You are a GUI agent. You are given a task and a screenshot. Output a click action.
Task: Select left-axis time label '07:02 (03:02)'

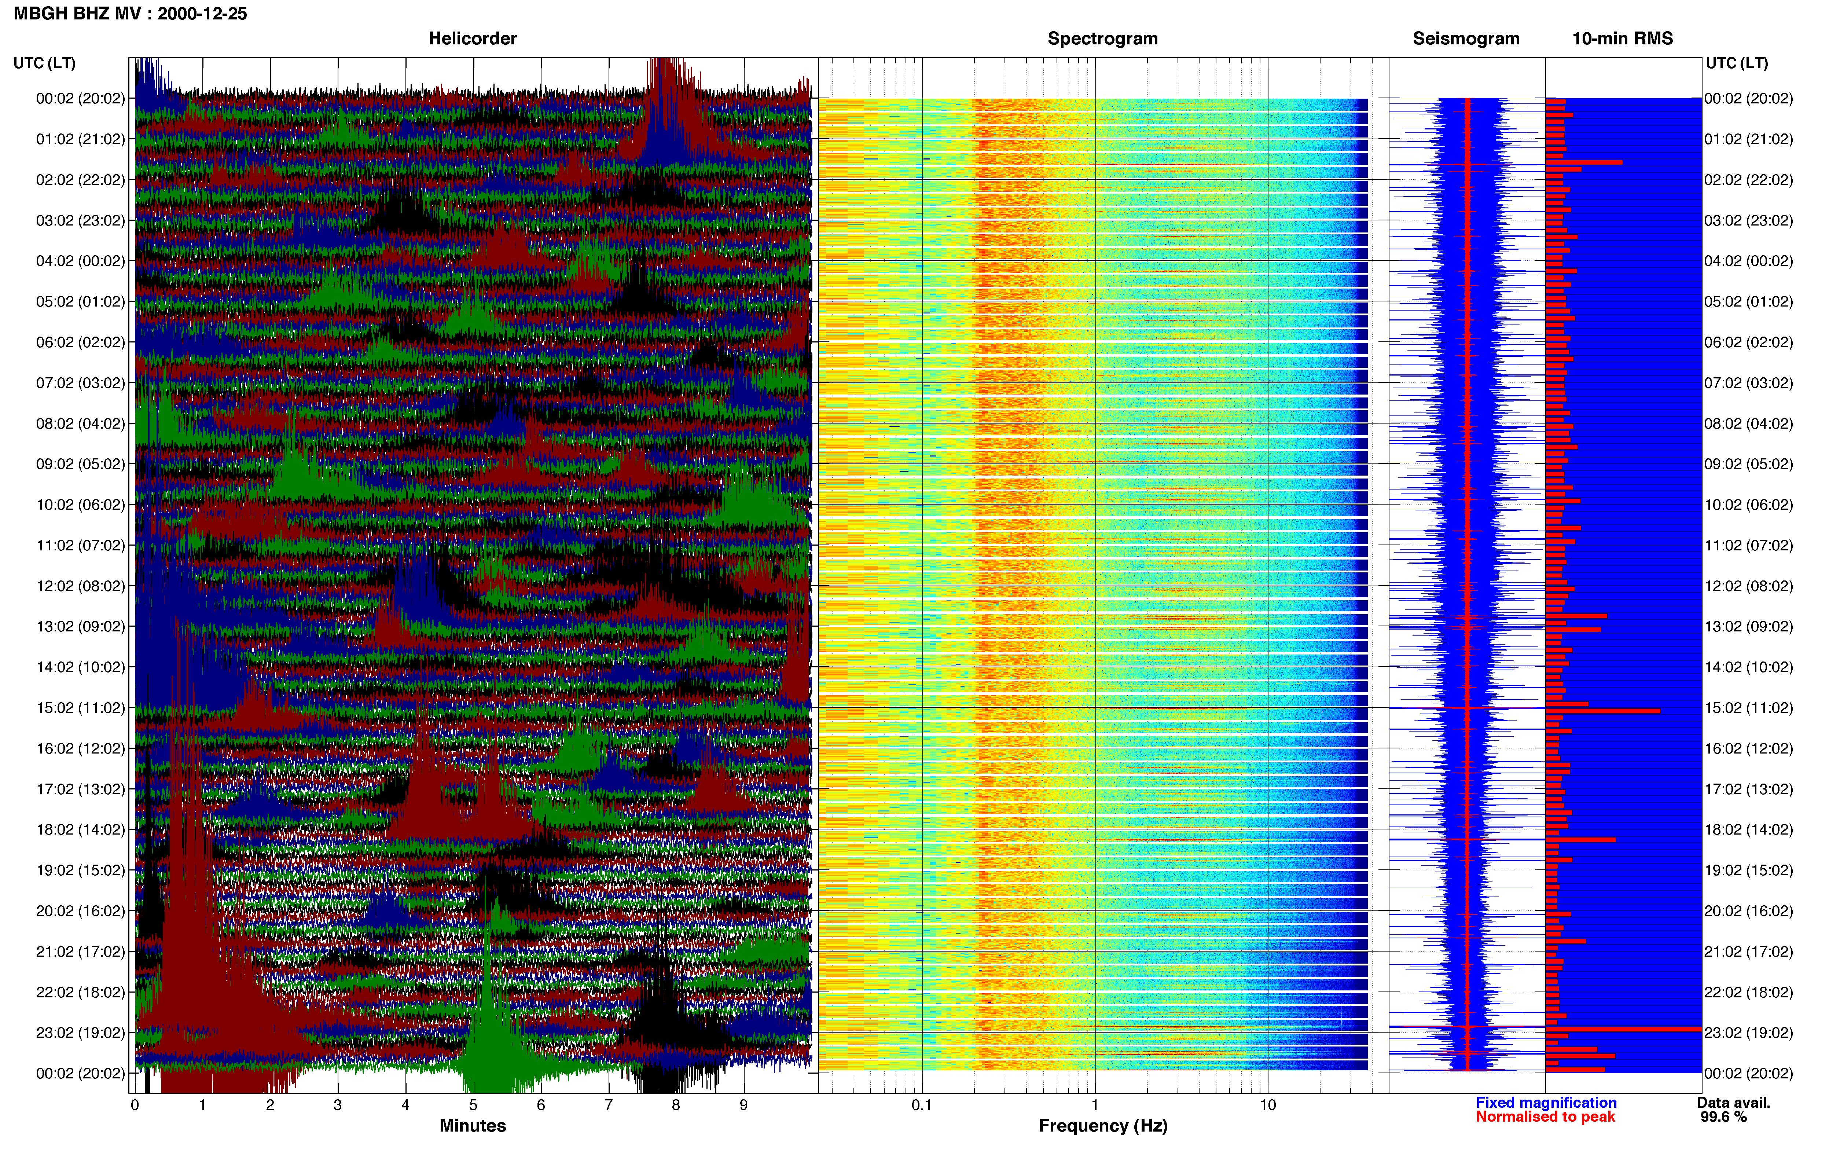tap(81, 383)
